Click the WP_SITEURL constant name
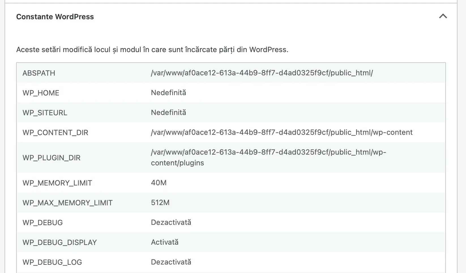The height and width of the screenshot is (273, 466). pyautogui.click(x=45, y=113)
